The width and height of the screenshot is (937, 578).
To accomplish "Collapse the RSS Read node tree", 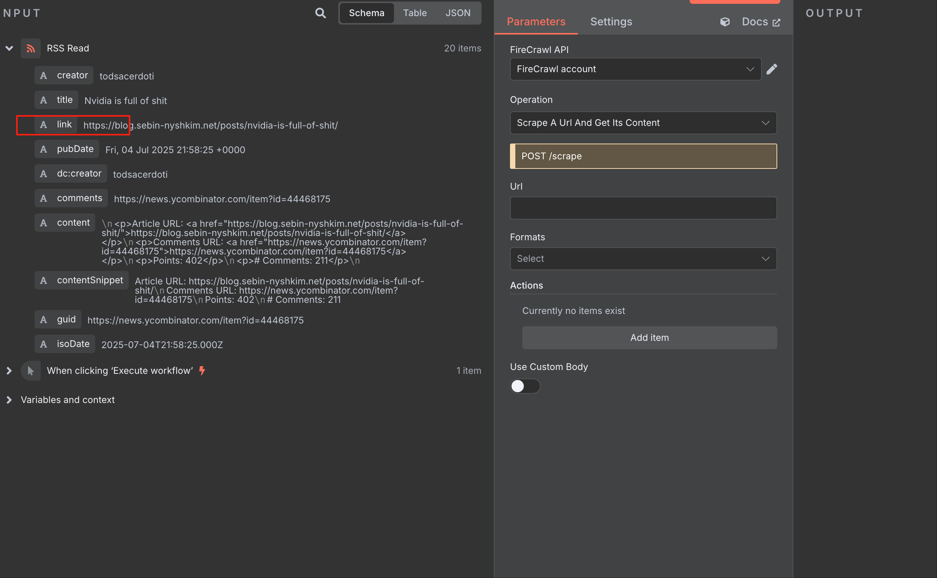I will coord(9,48).
